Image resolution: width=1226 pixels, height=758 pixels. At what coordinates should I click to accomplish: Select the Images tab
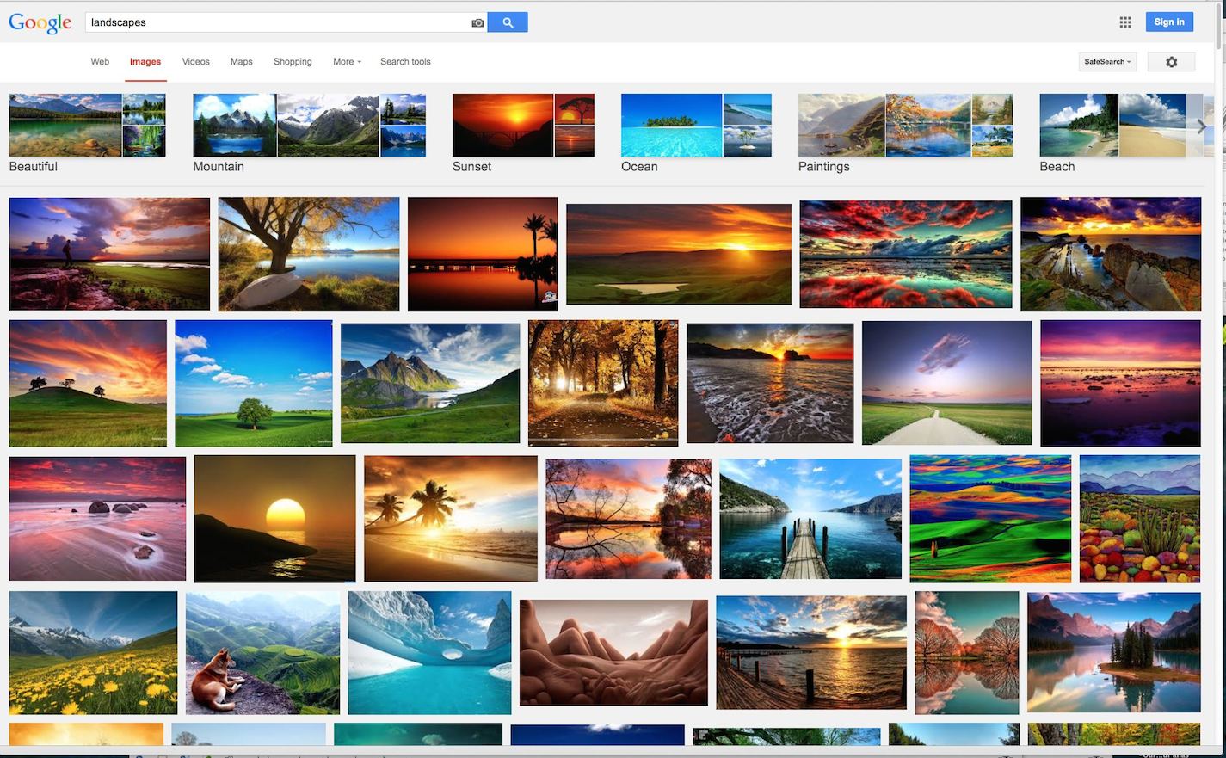[x=145, y=62]
